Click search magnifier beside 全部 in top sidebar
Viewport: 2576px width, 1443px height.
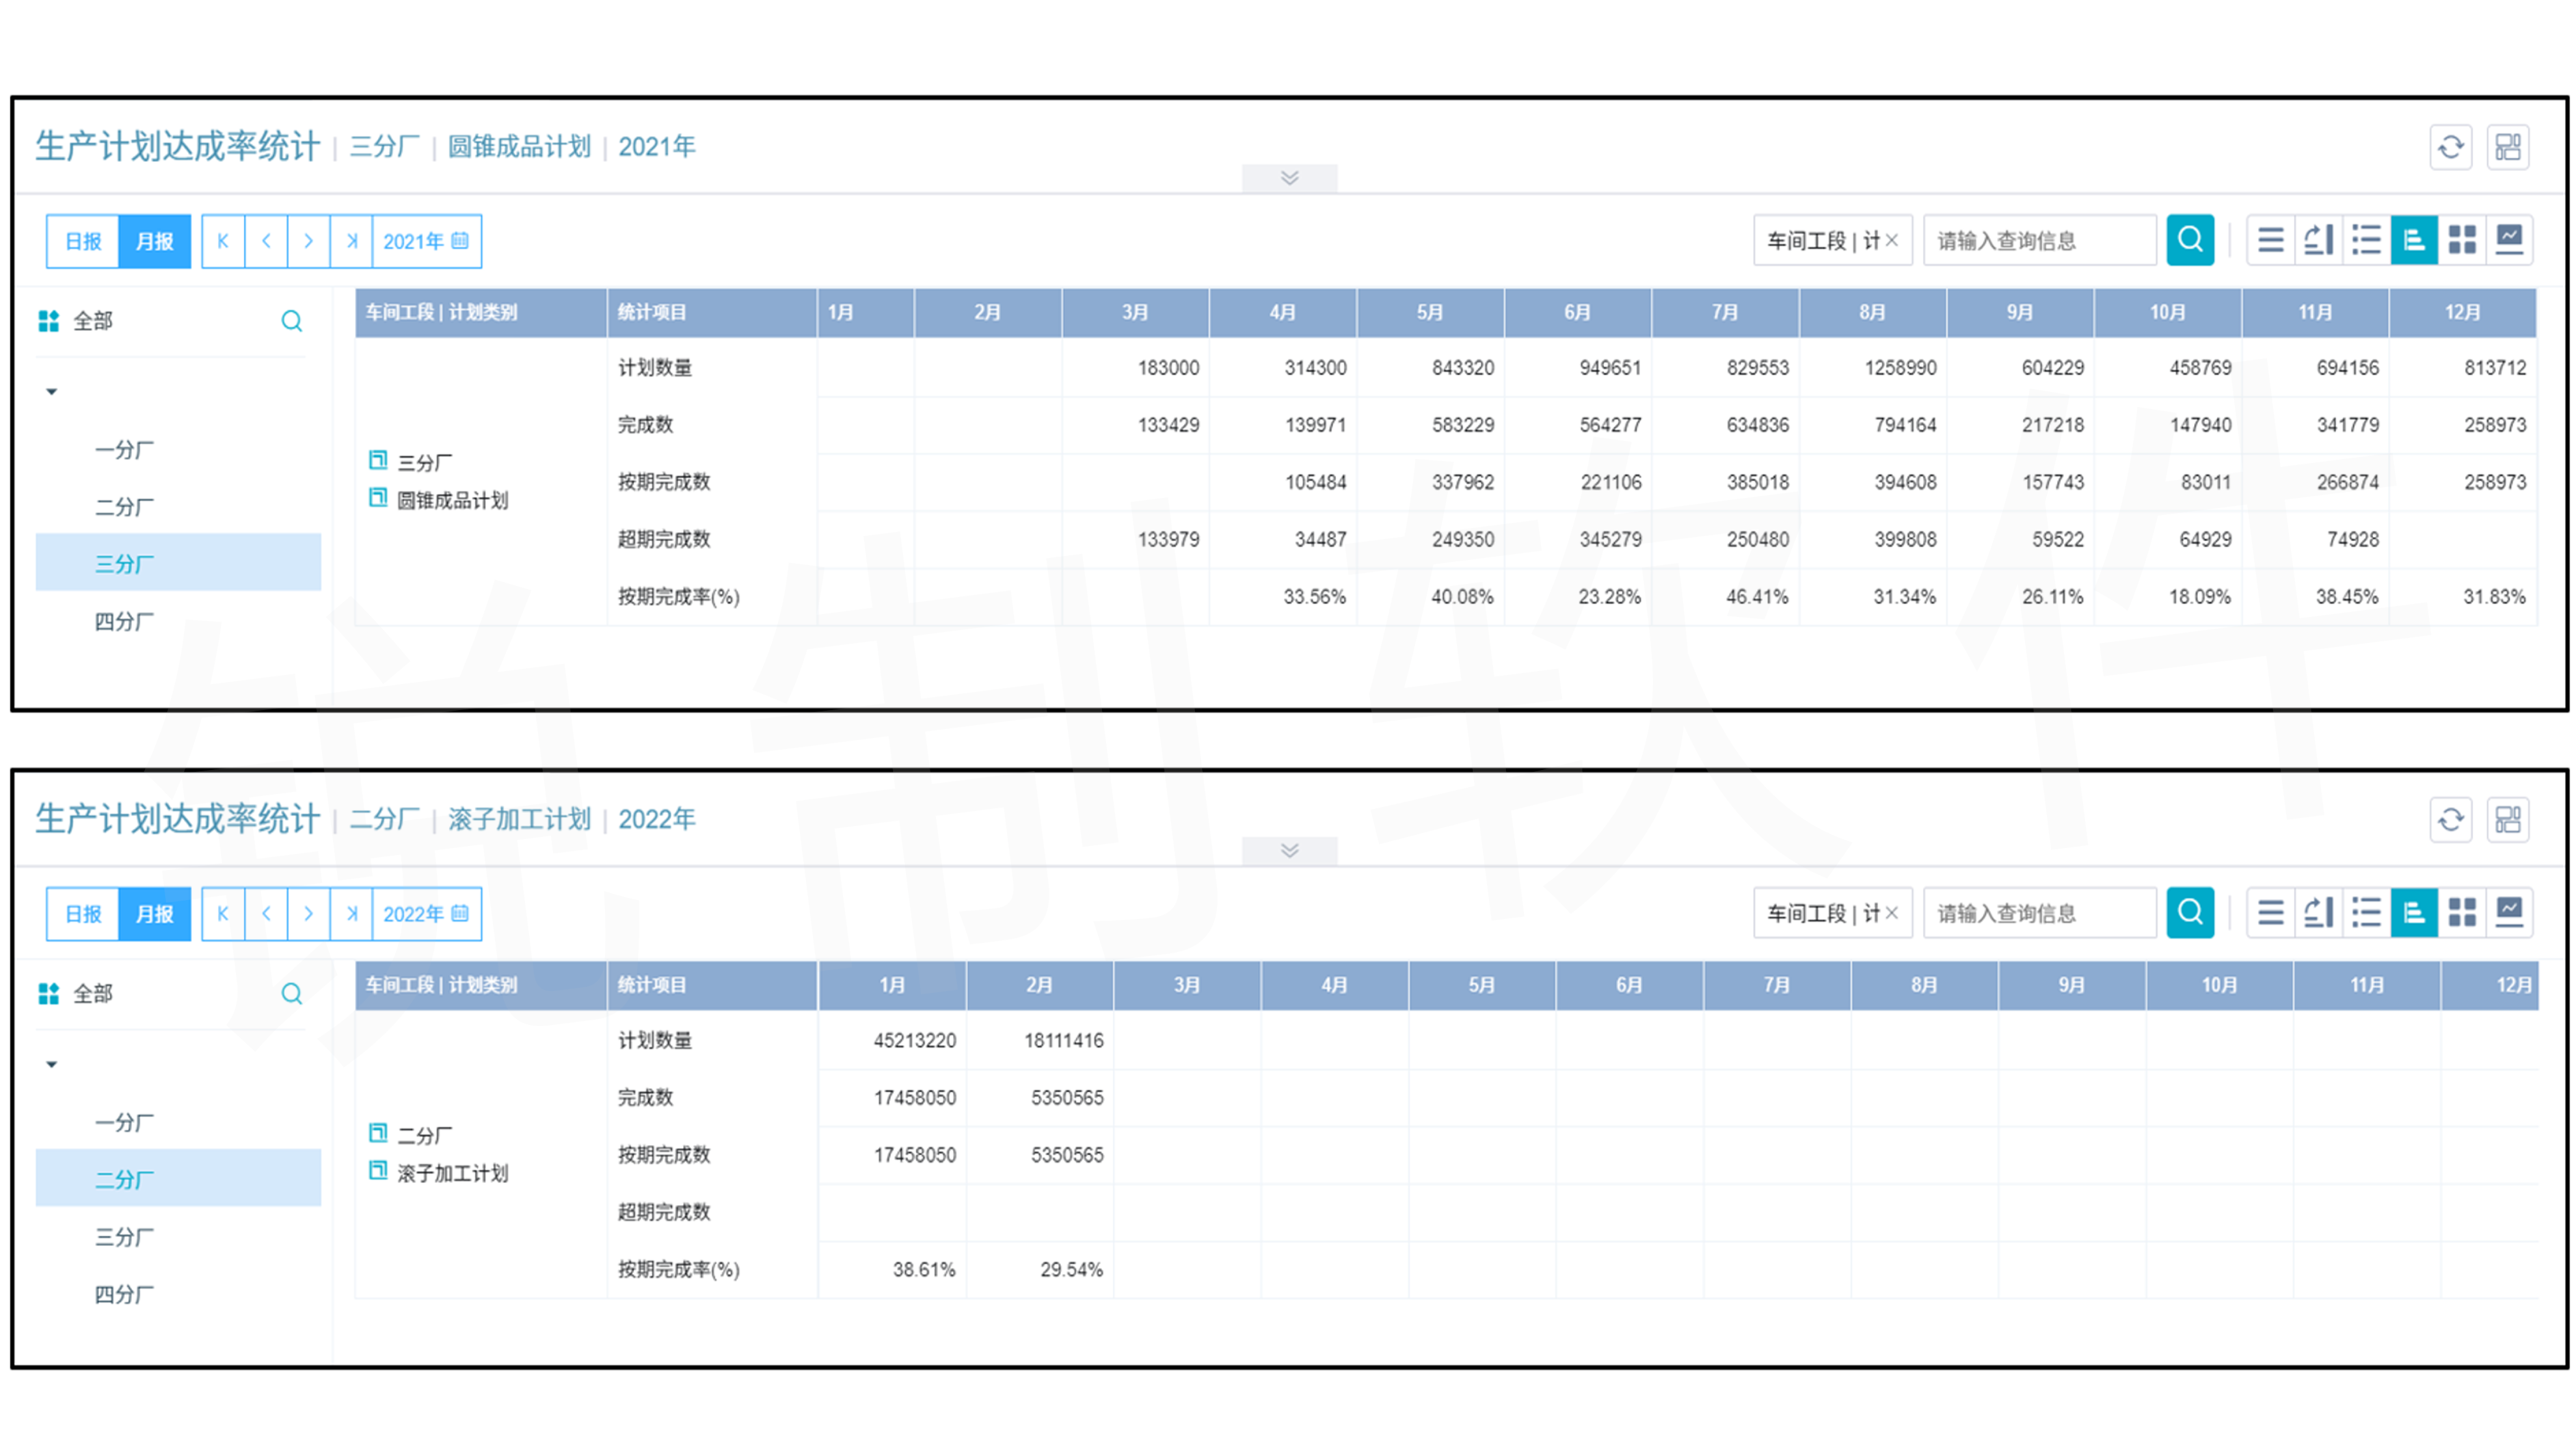click(x=291, y=321)
